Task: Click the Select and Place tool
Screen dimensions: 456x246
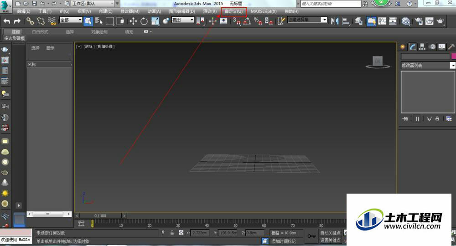Action: (x=166, y=21)
